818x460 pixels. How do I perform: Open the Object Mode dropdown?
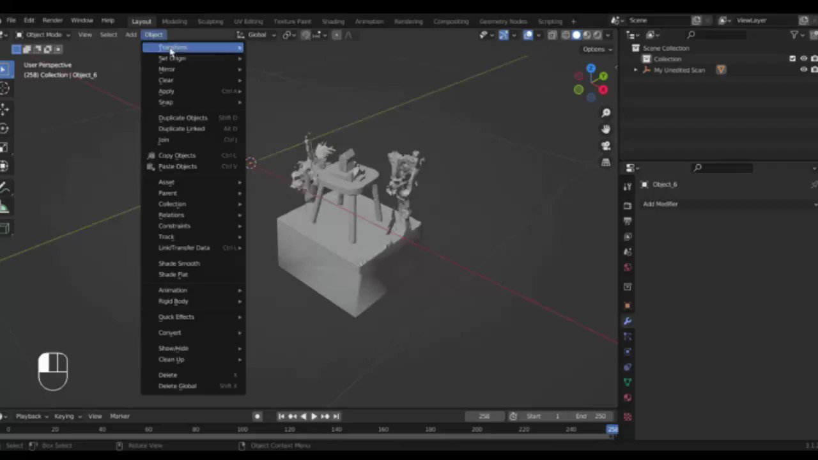[x=43, y=34]
